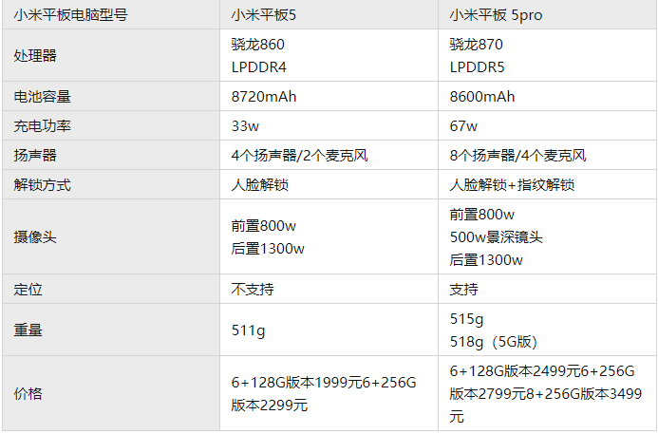The image size is (658, 434).
Task: Select the price cell containing 1999元
Action: [x=323, y=393]
